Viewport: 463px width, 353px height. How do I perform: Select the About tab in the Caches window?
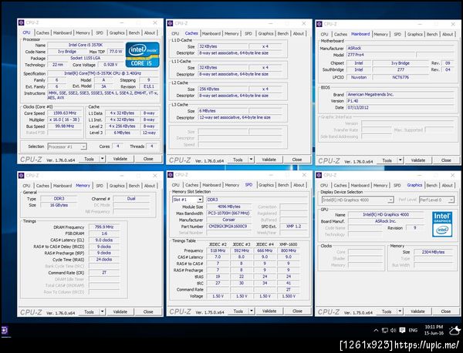299,34
